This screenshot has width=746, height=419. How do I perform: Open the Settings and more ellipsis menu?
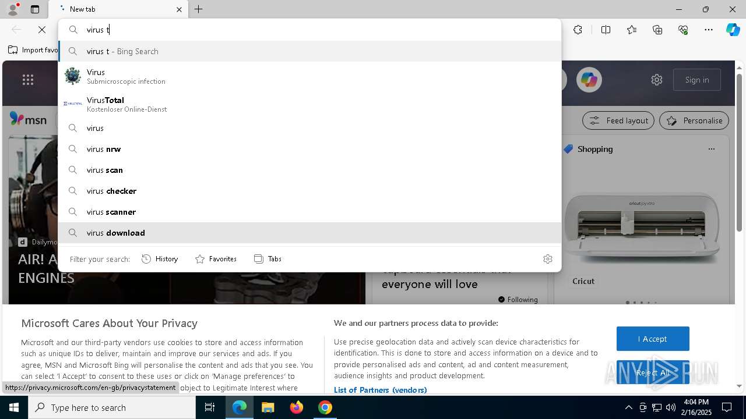point(709,30)
